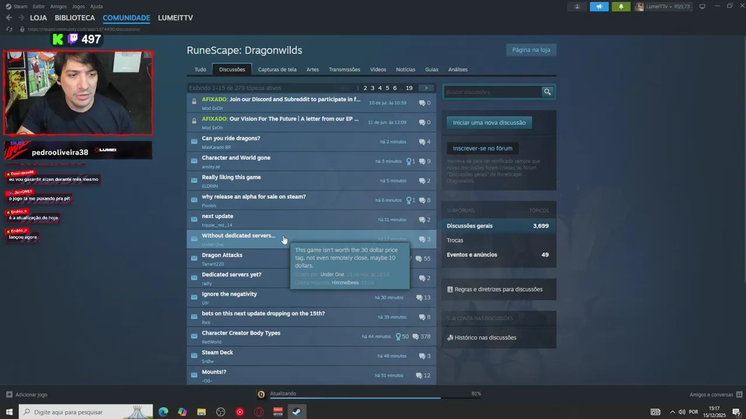
Task: Open Página na loja
Action: pyautogui.click(x=531, y=50)
